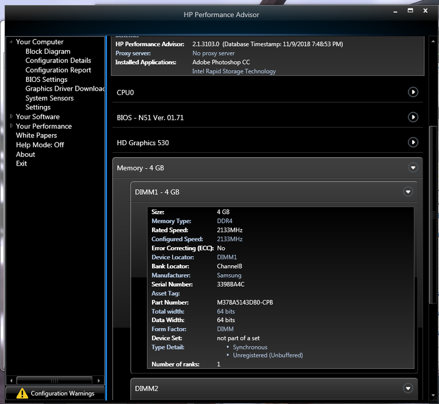
Task: Click the Form Factor DIMM value
Action: 225,329
